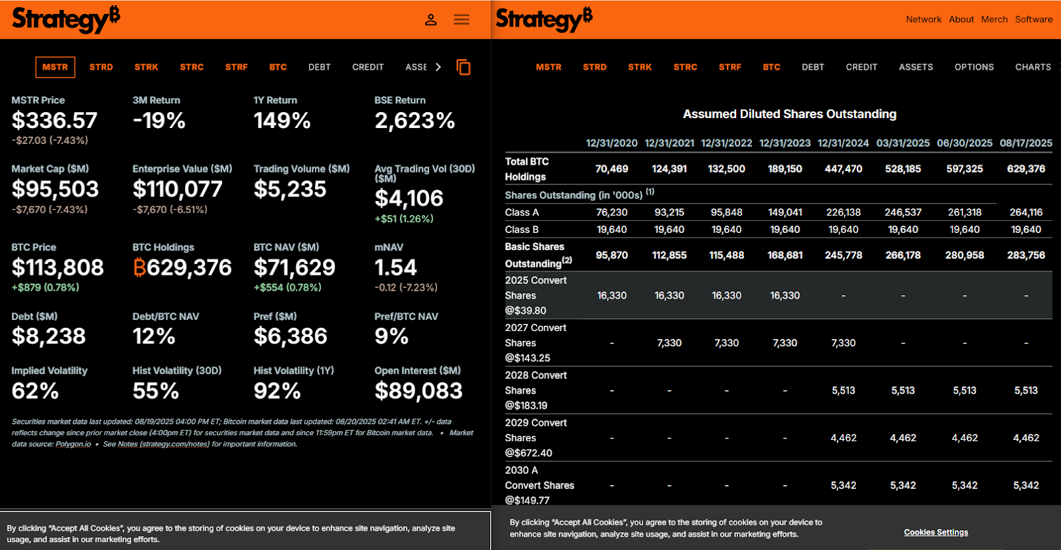Open DEBT tab in left window

tap(320, 67)
